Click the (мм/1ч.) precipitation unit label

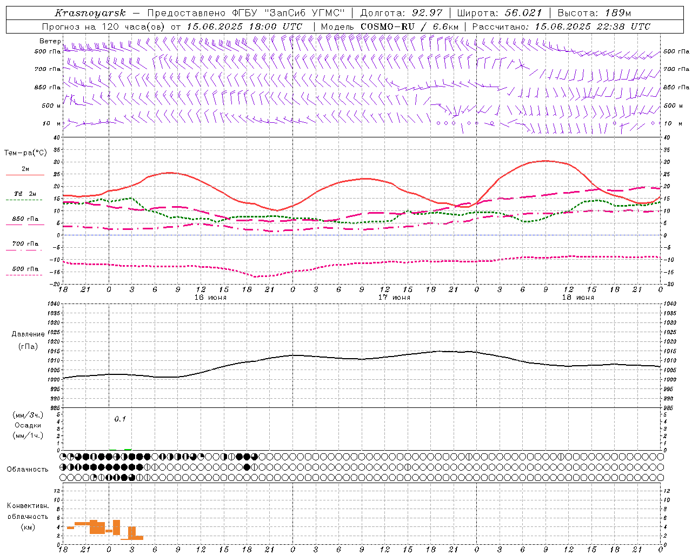coord(28,436)
